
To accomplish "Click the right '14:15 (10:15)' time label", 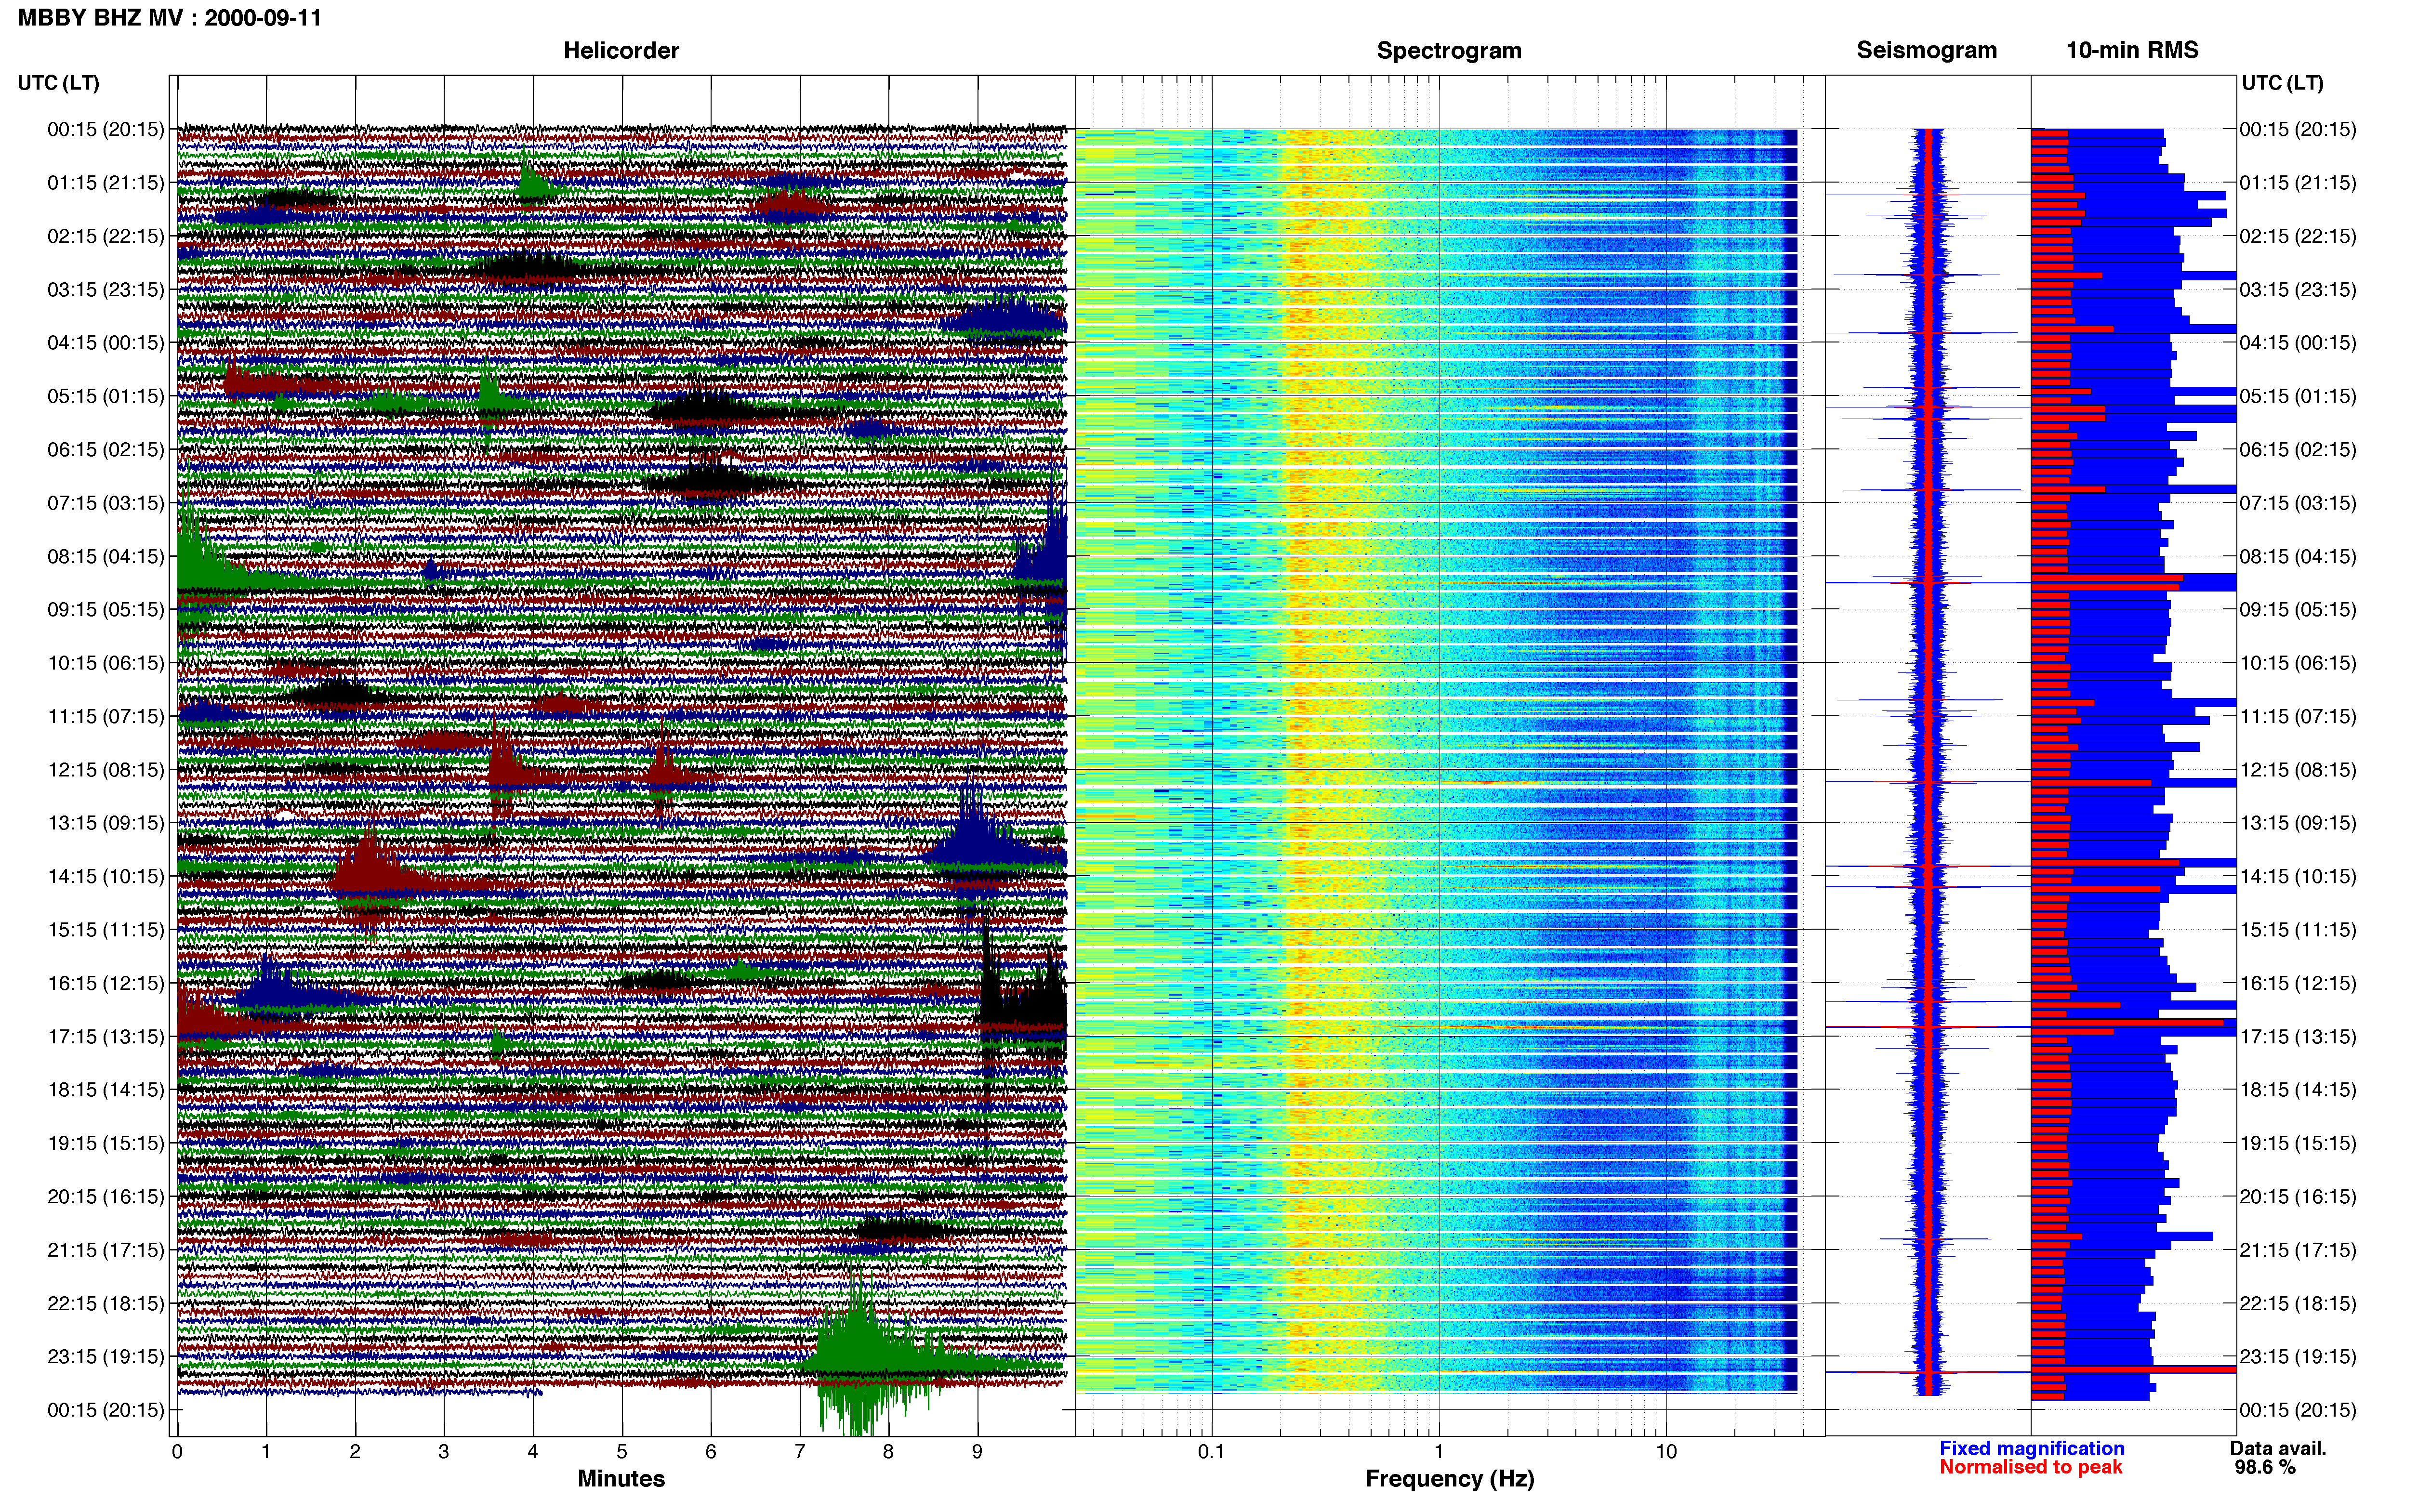I will 2298,876.
